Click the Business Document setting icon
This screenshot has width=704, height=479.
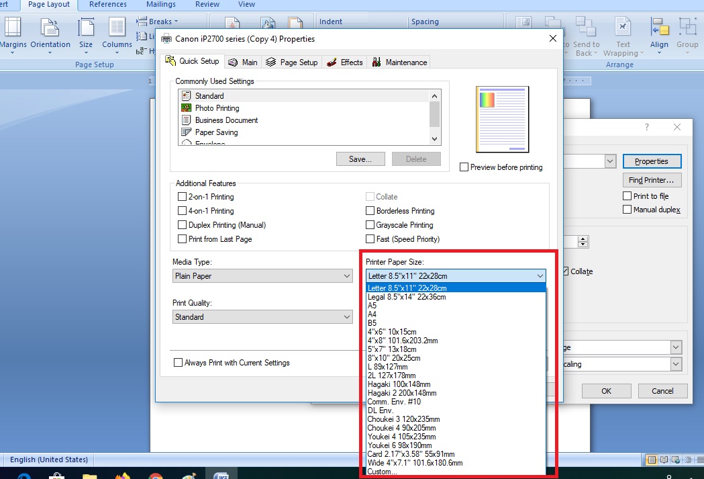(187, 120)
